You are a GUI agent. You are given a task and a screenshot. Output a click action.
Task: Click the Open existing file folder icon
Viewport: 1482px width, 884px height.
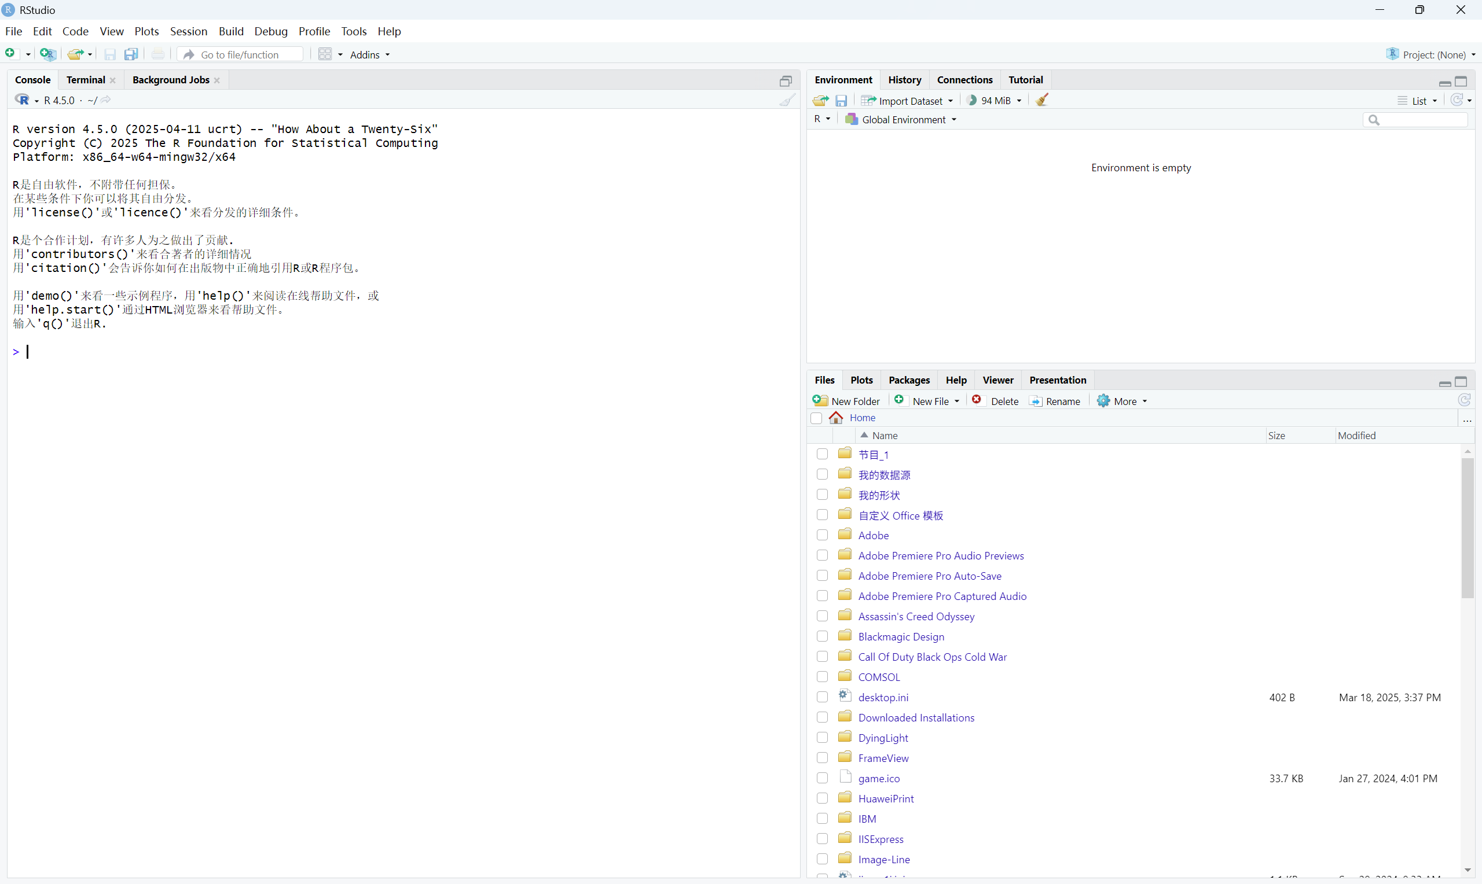(x=75, y=54)
